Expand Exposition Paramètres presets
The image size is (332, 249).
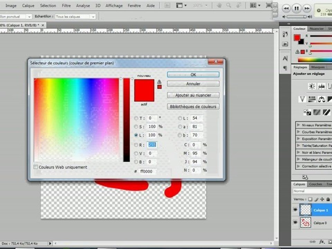click(298, 139)
